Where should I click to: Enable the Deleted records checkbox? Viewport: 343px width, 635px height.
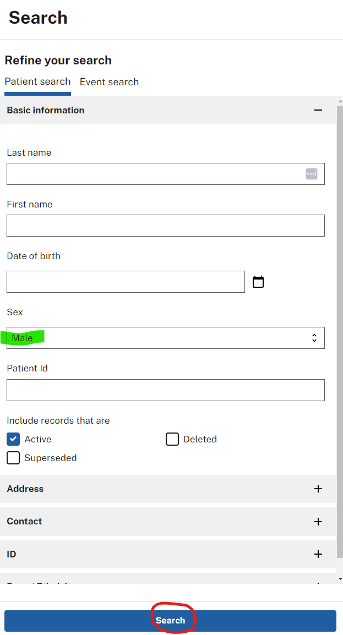point(172,439)
